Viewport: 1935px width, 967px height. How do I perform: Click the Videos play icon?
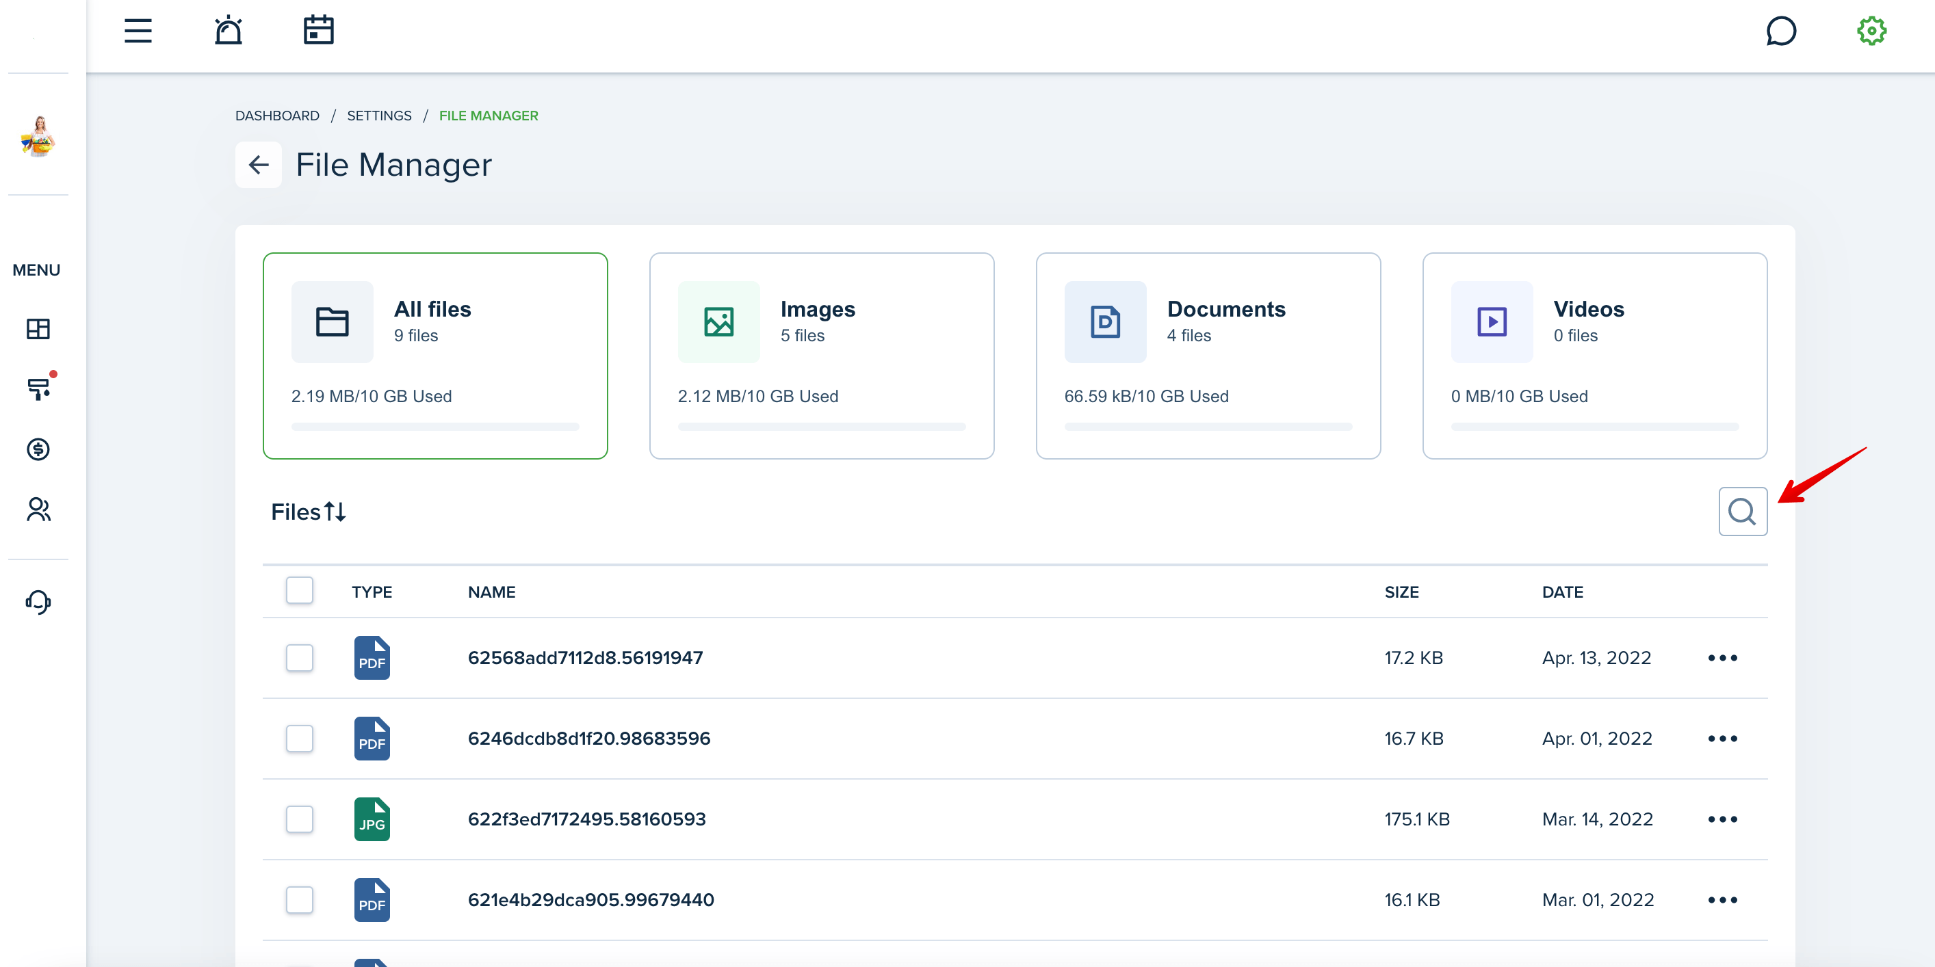[1492, 322]
